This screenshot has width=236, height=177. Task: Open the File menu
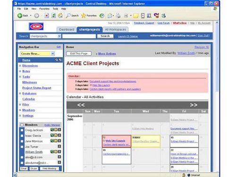pos(19,8)
